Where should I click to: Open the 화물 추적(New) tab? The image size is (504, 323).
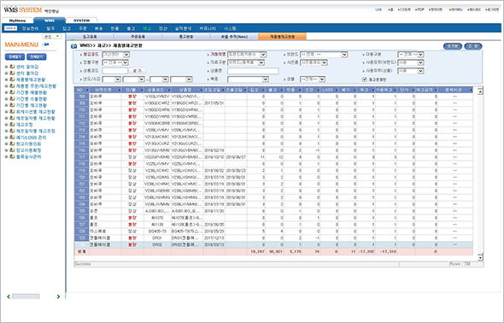[234, 37]
